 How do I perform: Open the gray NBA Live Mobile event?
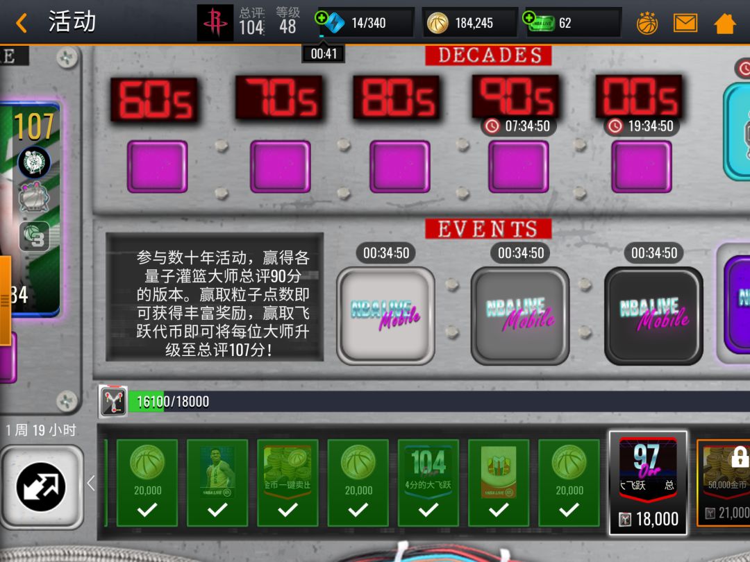coord(520,316)
